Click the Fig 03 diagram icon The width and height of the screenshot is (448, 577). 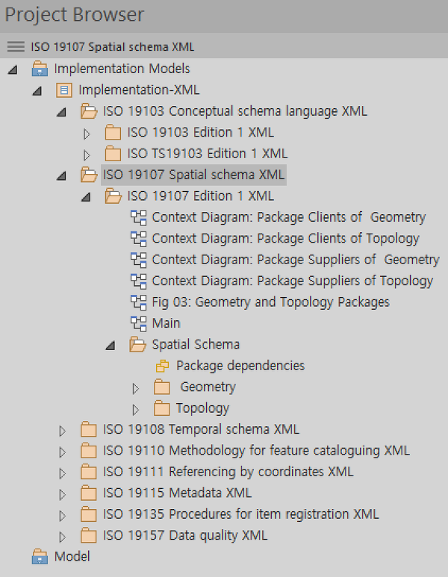[138, 302]
